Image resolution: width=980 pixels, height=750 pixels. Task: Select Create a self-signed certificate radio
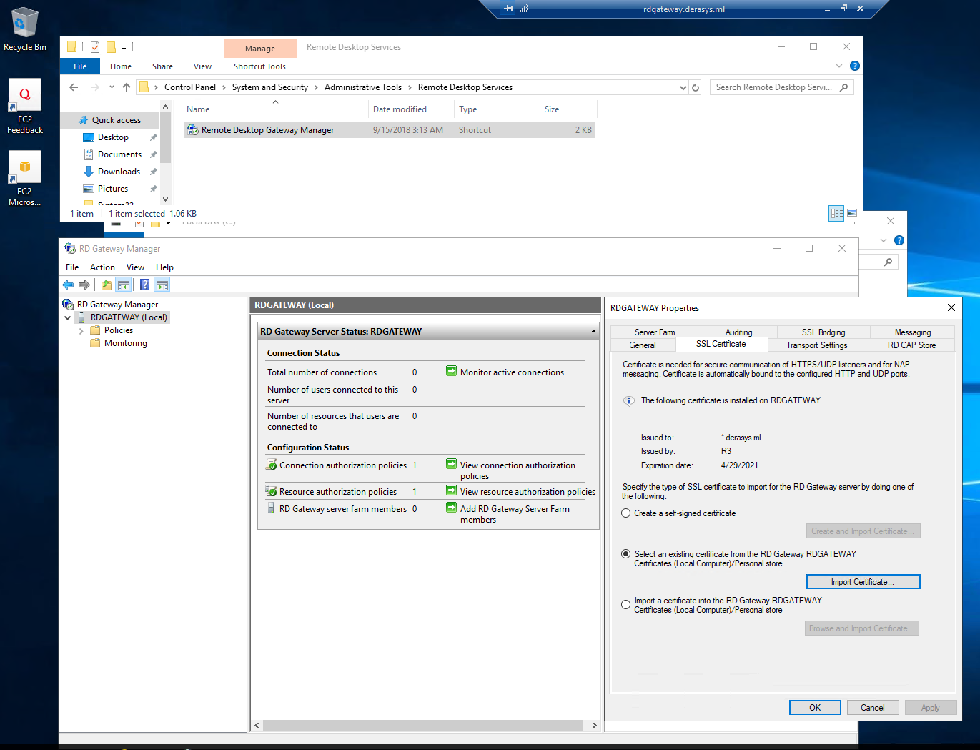click(626, 513)
